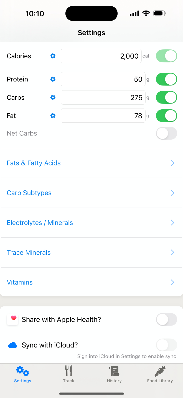183x398 pixels.
Task: Go to Food Library carrot icon
Action: click(x=160, y=371)
